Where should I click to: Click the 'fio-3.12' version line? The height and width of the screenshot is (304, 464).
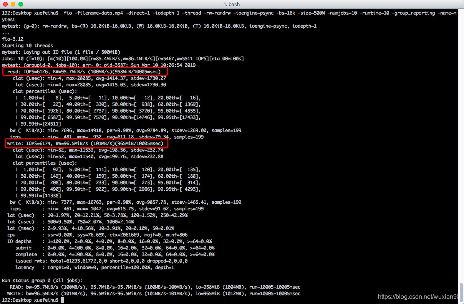13,39
